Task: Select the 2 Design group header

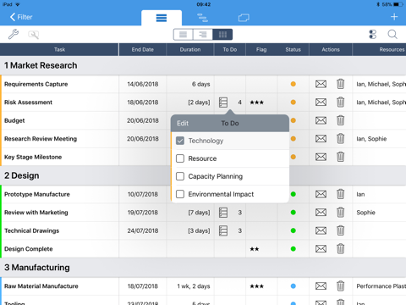Action: [203, 175]
